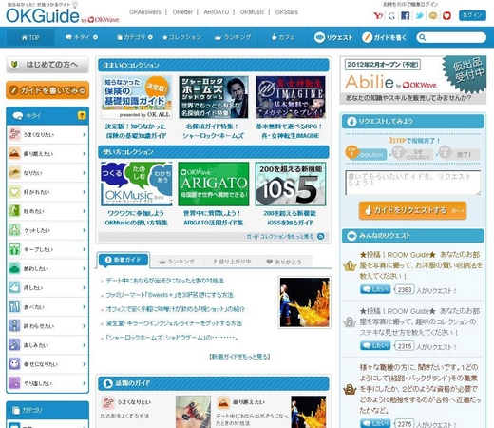
Task: Expand the やり直したい row arrow
Action: [x=85, y=383]
